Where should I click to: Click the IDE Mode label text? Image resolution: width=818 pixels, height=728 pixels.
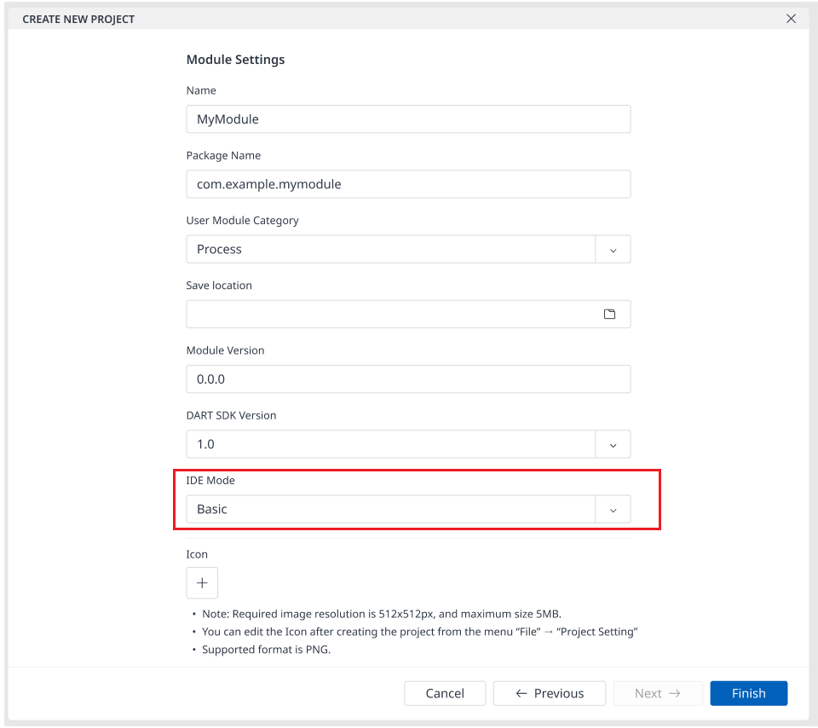click(x=210, y=480)
